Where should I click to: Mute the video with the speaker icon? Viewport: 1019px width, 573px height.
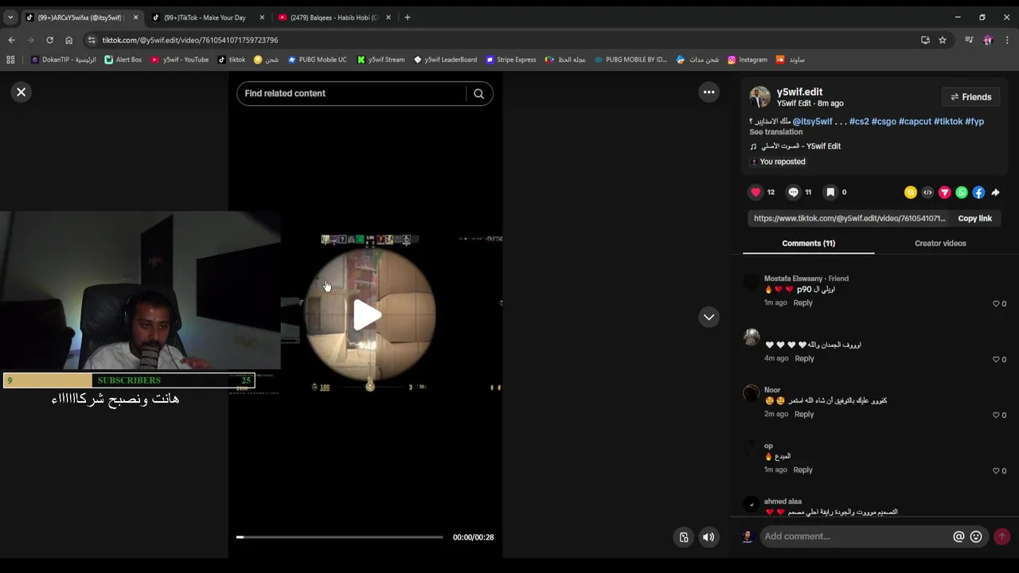pyautogui.click(x=709, y=537)
